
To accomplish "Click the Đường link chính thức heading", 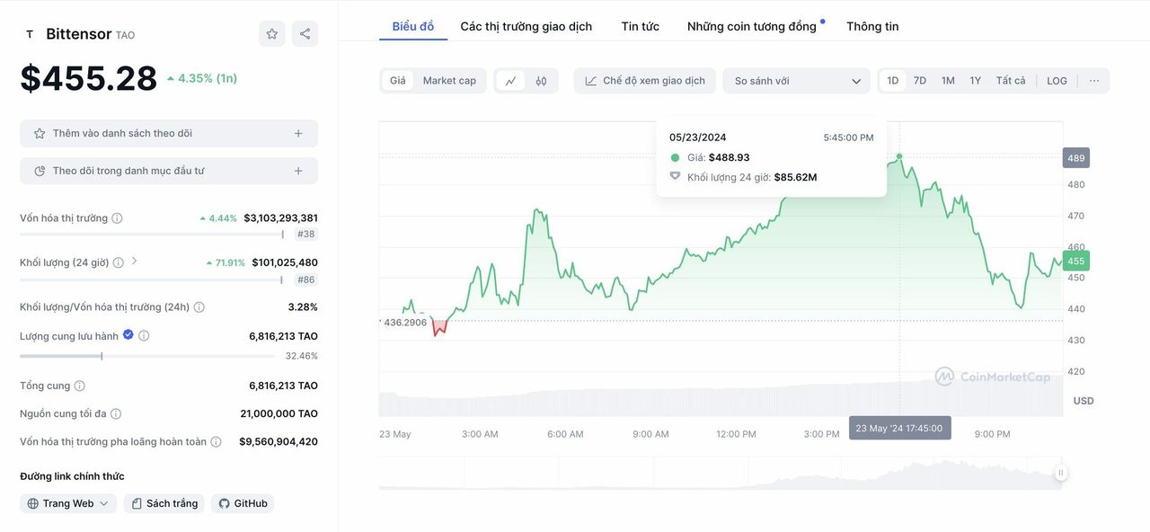I will [72, 476].
